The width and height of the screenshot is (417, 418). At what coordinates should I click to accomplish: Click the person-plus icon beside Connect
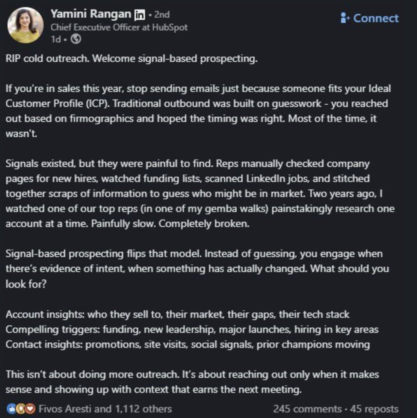point(345,18)
